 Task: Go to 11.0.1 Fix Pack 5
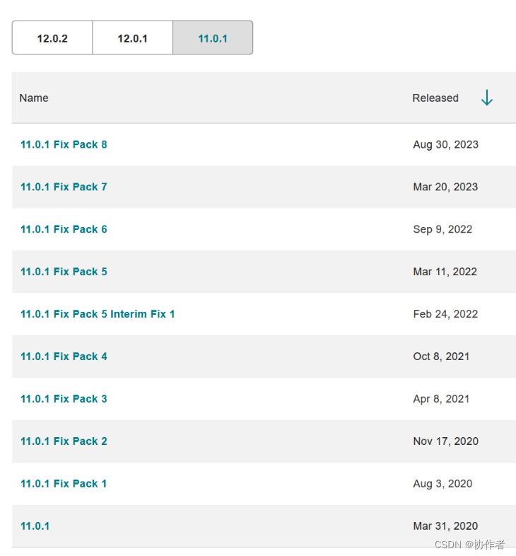click(64, 272)
